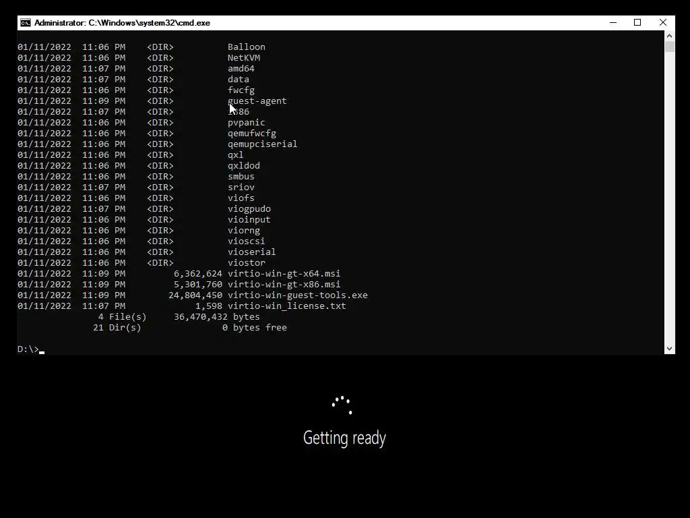Click the 6,362,624 file size value
The width and height of the screenshot is (690, 518).
point(198,274)
